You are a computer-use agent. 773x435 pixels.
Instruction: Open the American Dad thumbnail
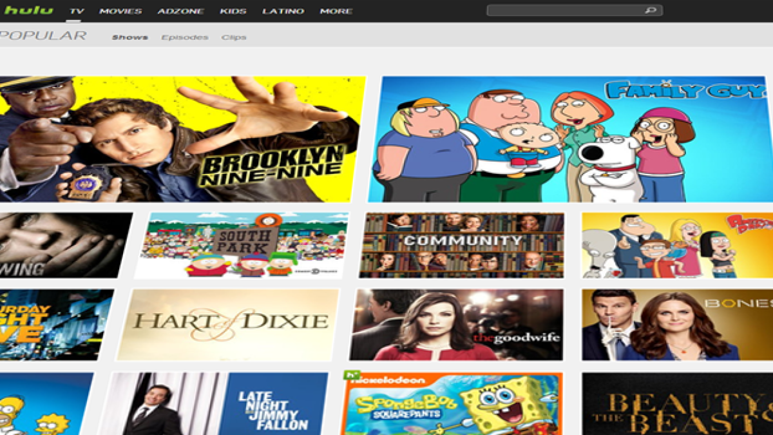coord(677,246)
